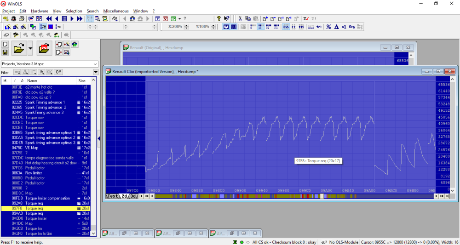The image size is (460, 245).
Task: Toggle floating point F1 data mode
Action: pos(276,27)
